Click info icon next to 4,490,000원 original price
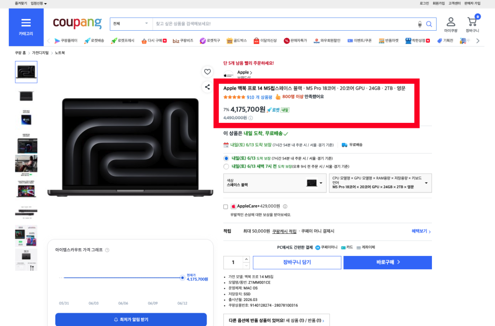Viewport: 495px width, 326px height. pyautogui.click(x=251, y=118)
